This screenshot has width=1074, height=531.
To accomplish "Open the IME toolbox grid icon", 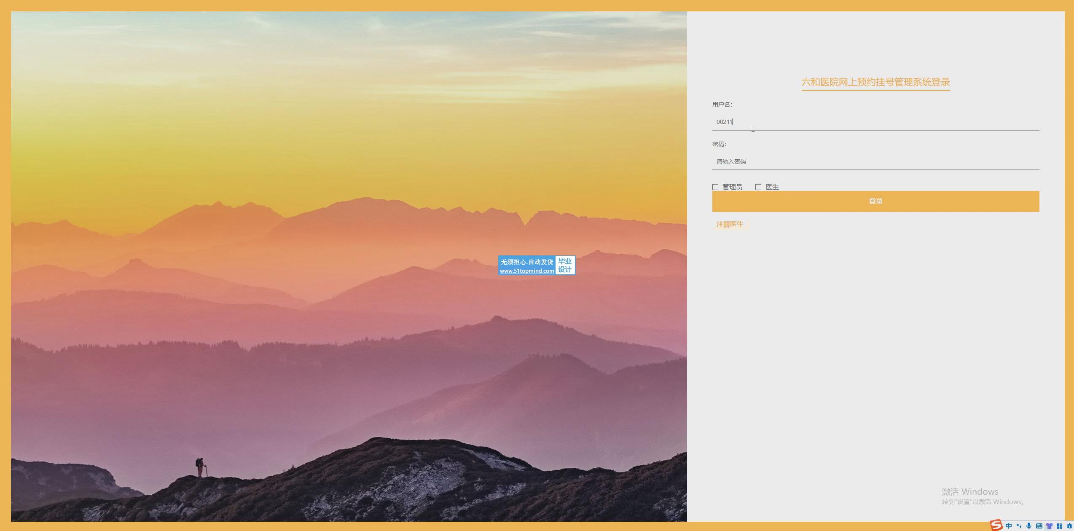I will [x=1059, y=526].
